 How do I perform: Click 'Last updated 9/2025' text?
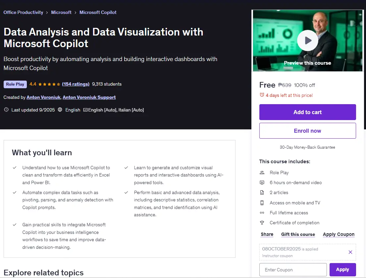(33, 110)
